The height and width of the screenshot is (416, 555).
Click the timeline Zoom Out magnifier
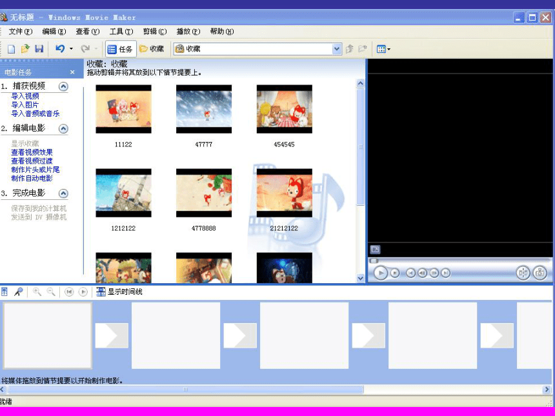coord(51,292)
